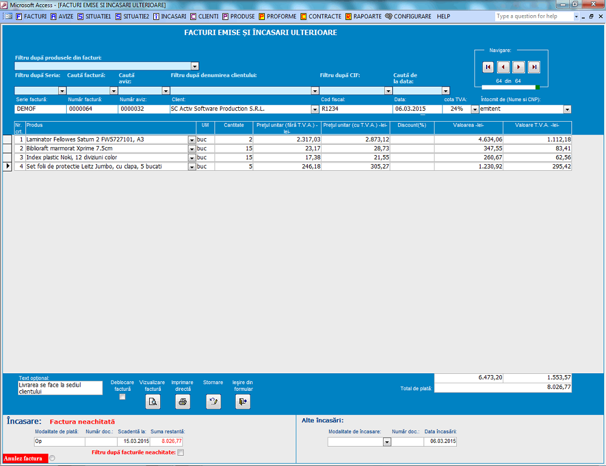Open product dropdown for Index plastic Noki row
The image size is (606, 466).
[x=191, y=158]
